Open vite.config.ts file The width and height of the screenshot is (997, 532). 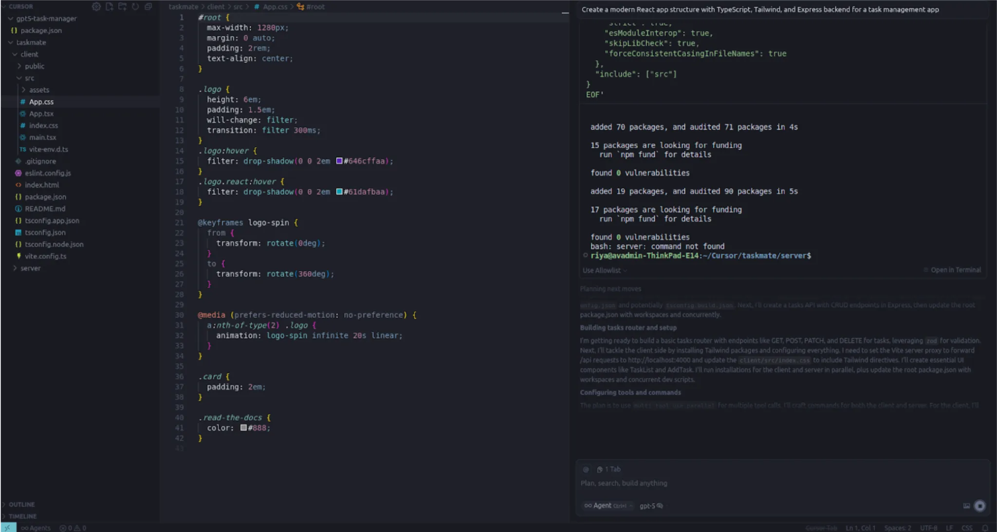tap(45, 256)
